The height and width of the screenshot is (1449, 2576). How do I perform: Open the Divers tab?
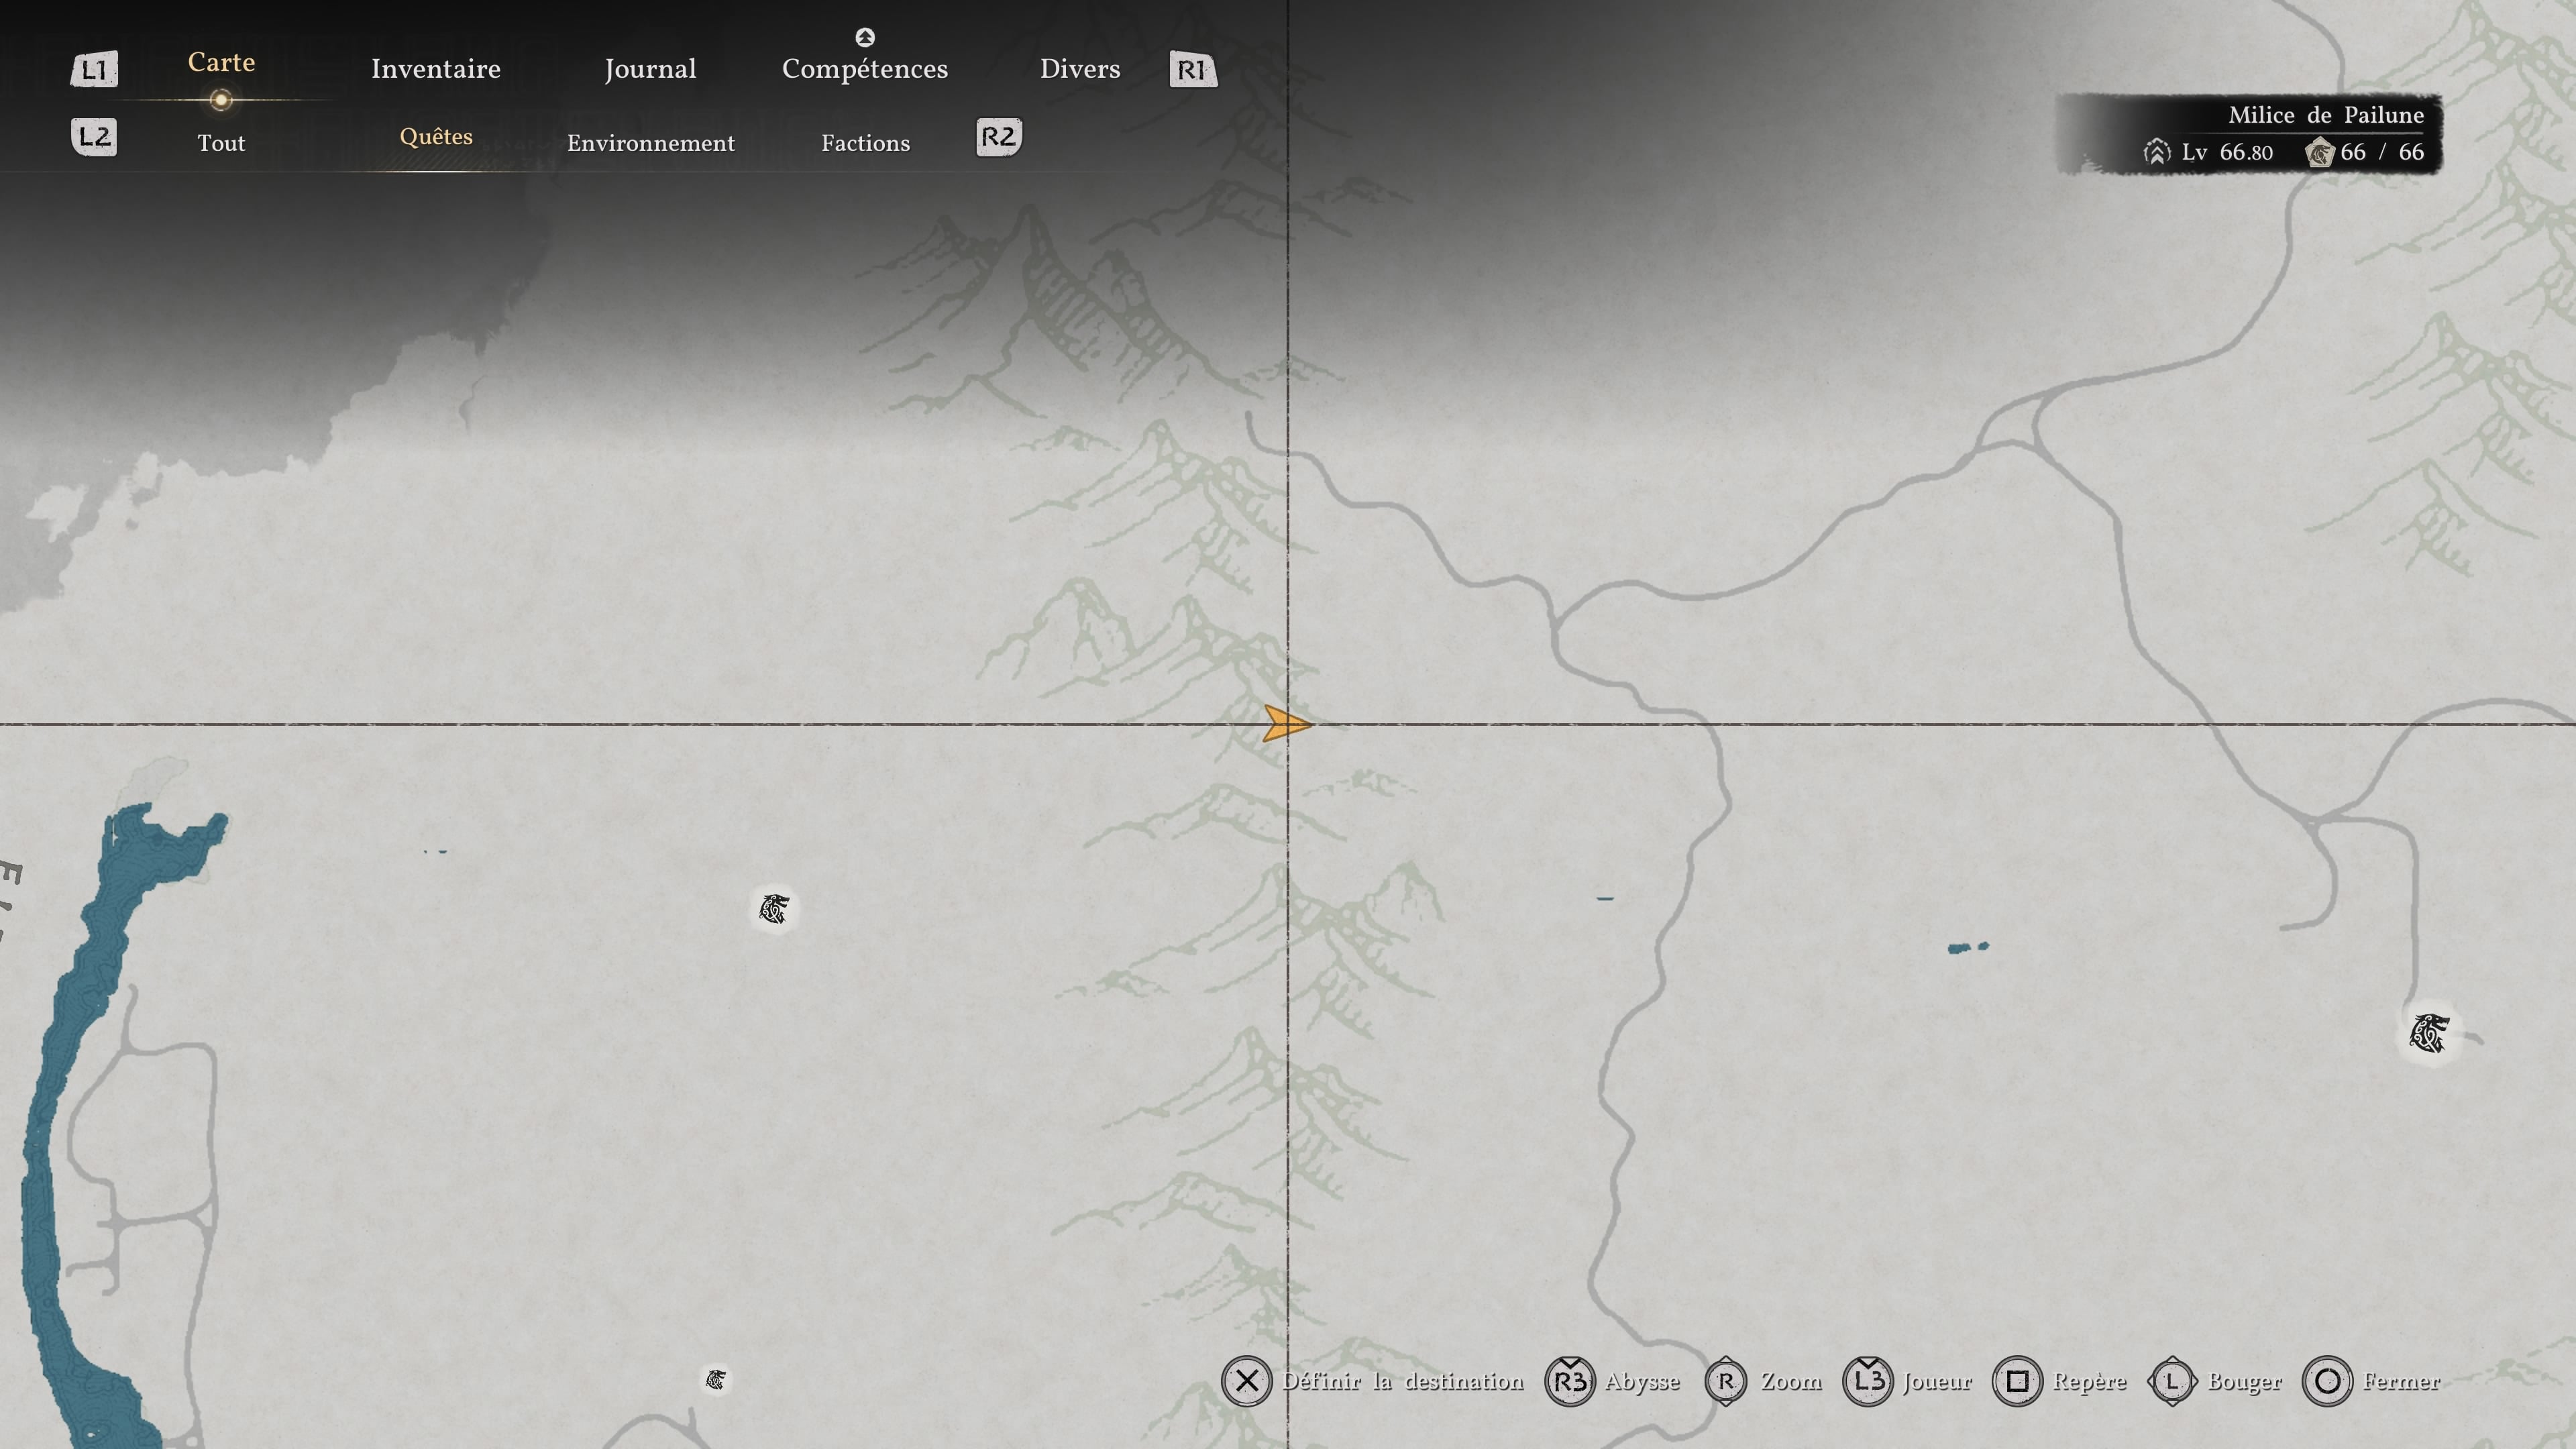[x=1080, y=69]
